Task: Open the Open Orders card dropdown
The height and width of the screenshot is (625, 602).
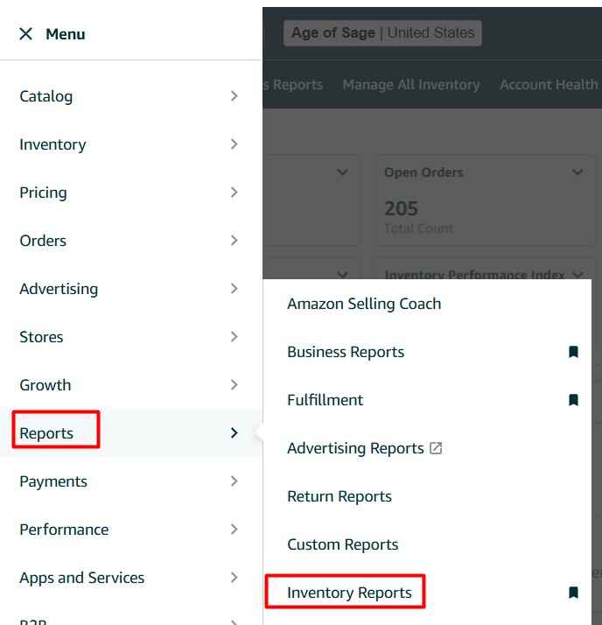Action: coord(577,172)
